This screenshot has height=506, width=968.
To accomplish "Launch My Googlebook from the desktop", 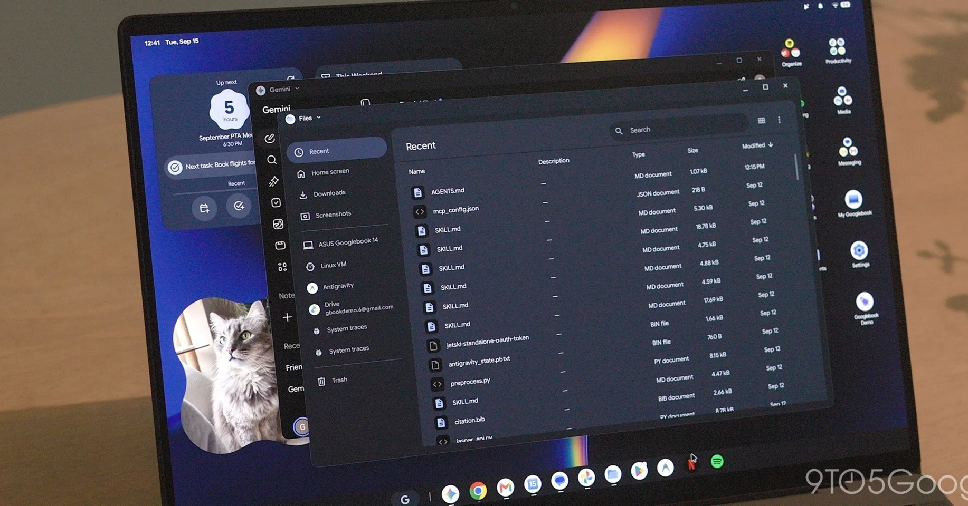I will click(854, 203).
